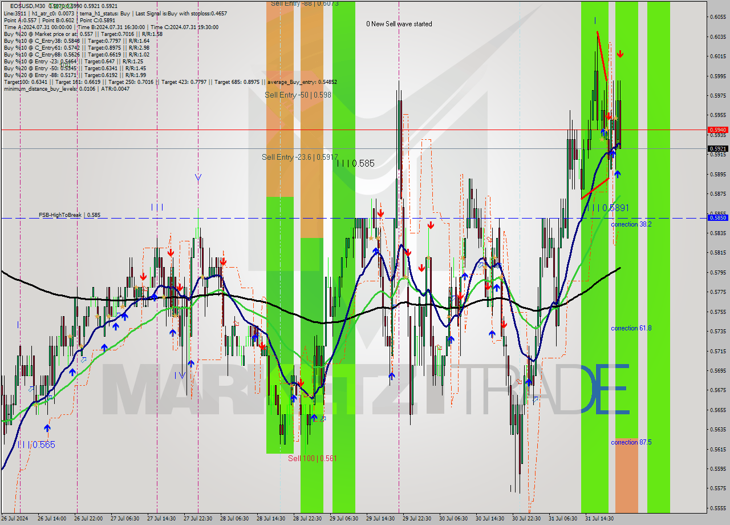Click the '29 Jul 22:30' time axis label
This screenshot has height=525, width=730.
click(x=417, y=519)
